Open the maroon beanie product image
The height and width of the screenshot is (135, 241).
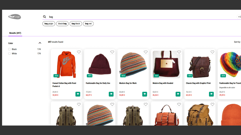coord(100,64)
